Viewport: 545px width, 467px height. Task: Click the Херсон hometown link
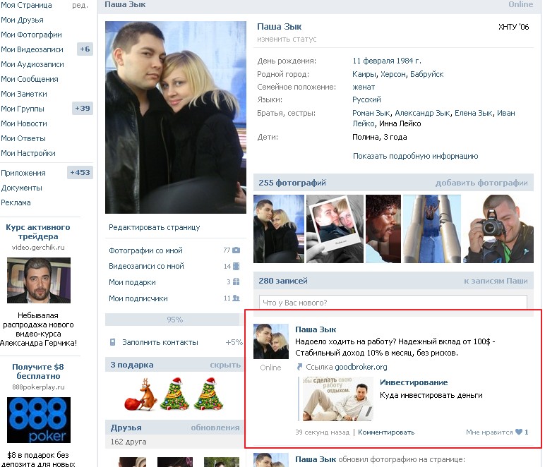coord(393,74)
